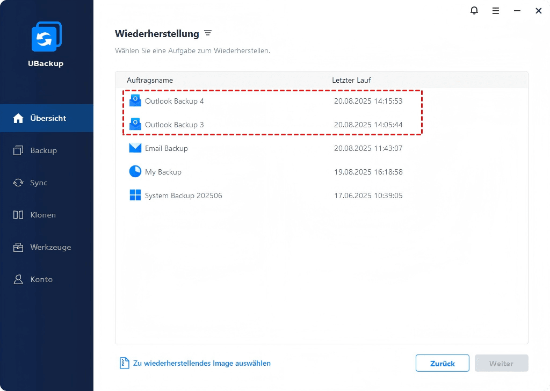550x391 pixels.
Task: Click the Email Backup envelope icon
Action: click(x=135, y=148)
